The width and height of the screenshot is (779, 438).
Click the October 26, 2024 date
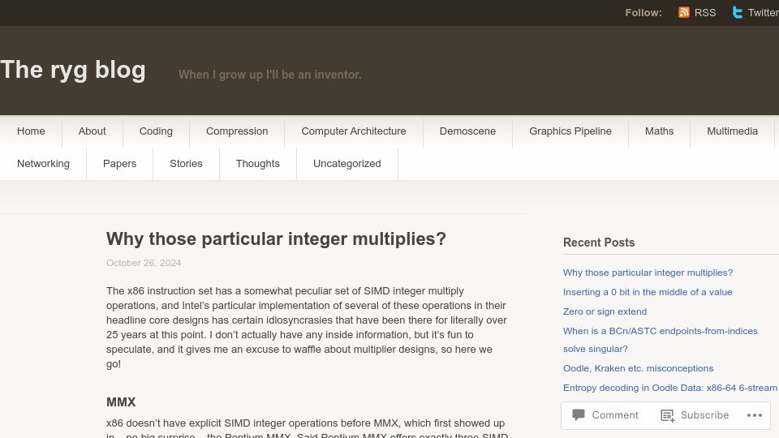tap(144, 263)
